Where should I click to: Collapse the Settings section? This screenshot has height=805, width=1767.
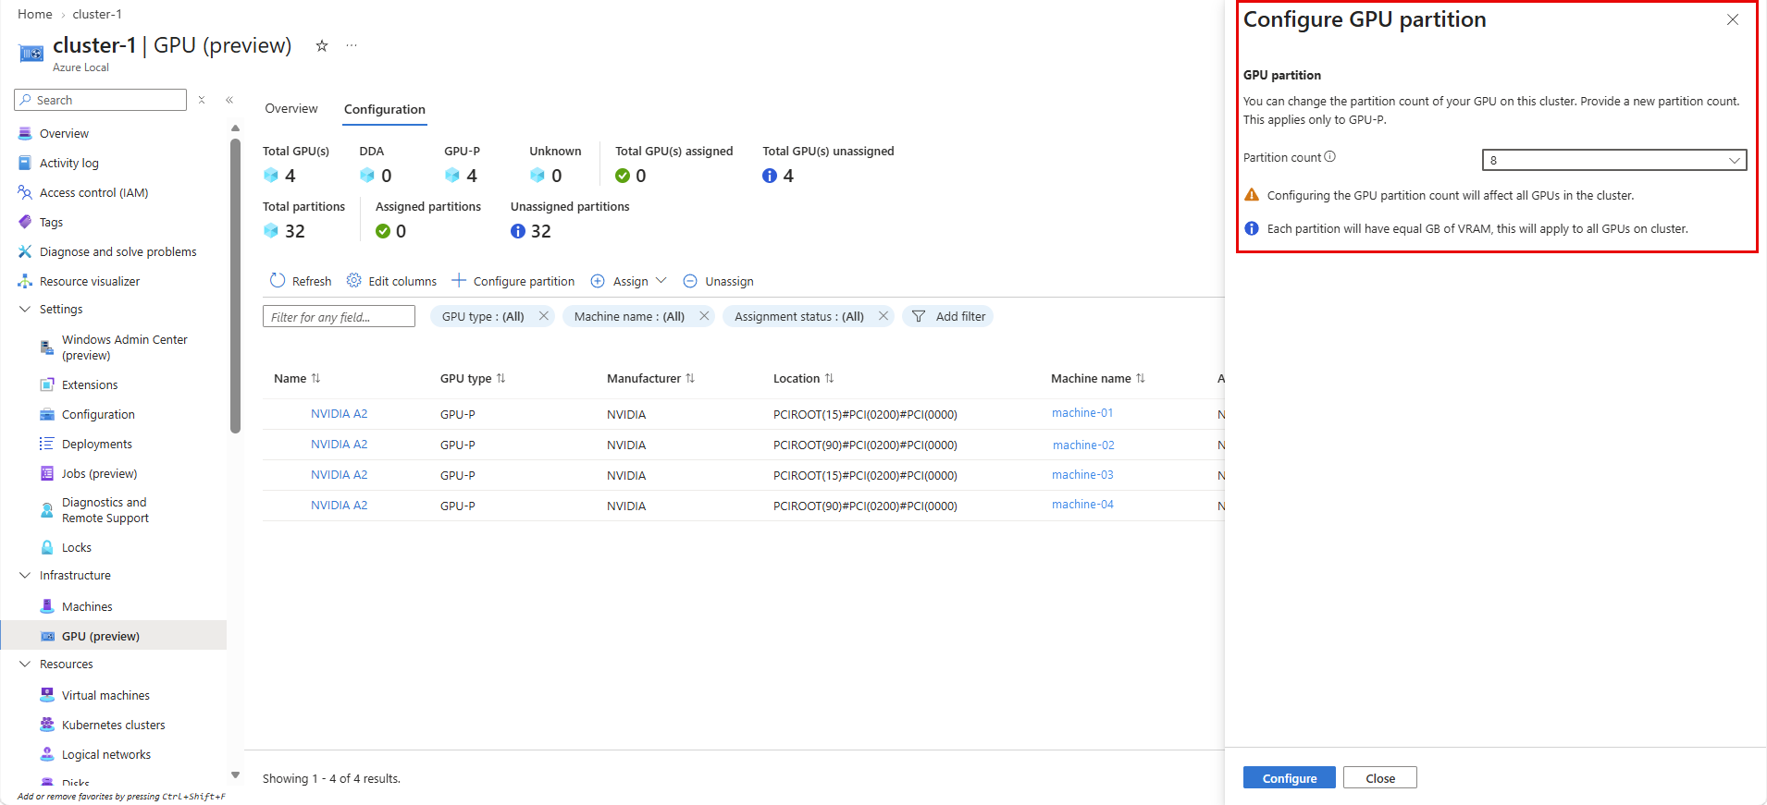(25, 309)
